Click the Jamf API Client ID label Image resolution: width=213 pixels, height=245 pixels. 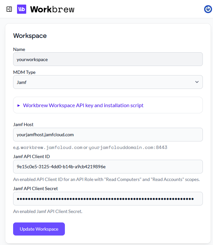point(31,156)
